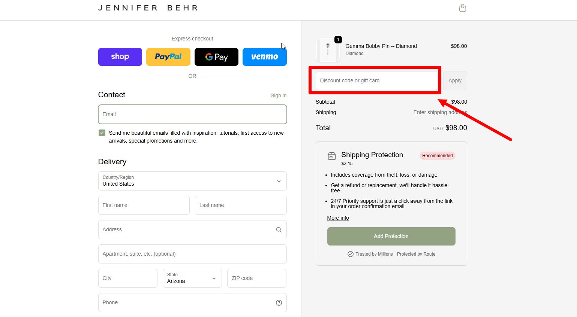
Task: Uncheck the promotional emails subscription checkbox
Action: [x=102, y=132]
